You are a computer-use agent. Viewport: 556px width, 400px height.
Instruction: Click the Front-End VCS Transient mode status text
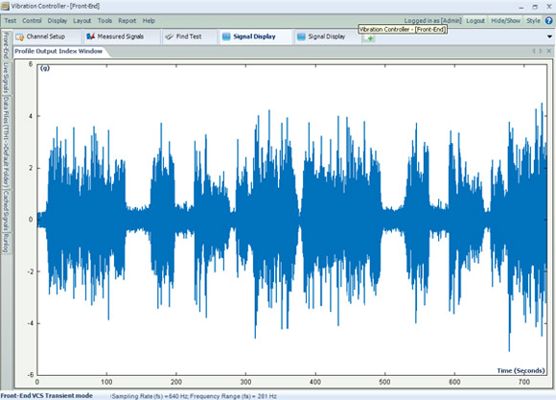(46, 395)
